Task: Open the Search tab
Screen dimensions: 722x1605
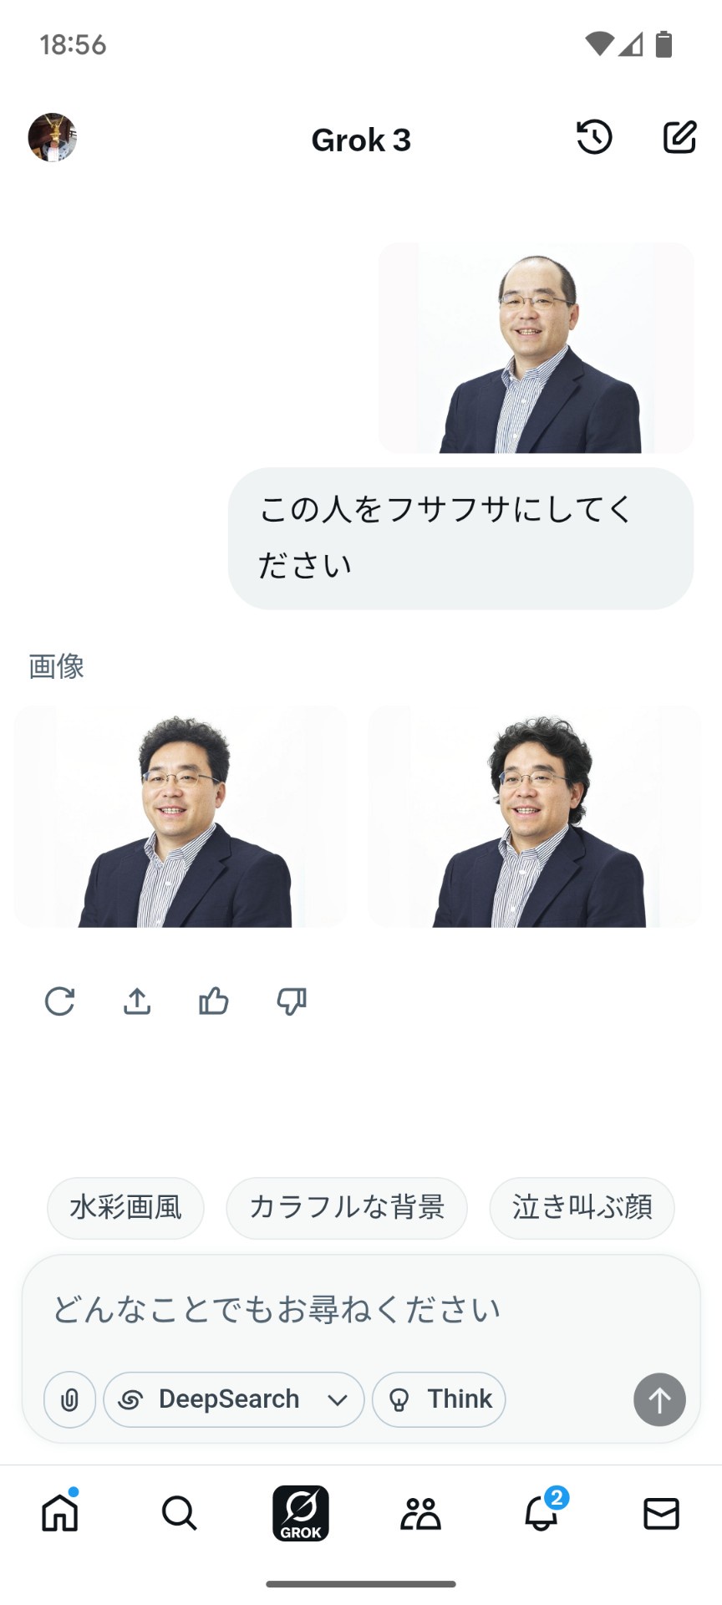Action: [179, 1513]
